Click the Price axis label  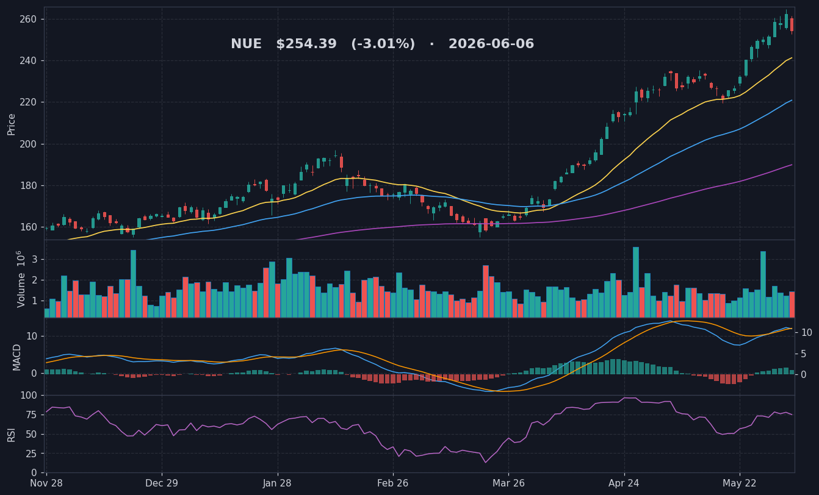coord(12,124)
